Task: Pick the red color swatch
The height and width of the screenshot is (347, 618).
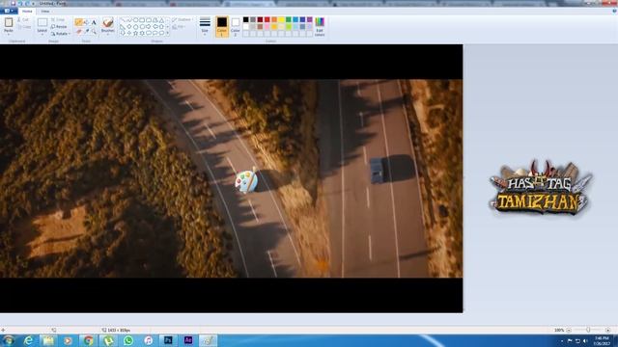Action: point(267,19)
